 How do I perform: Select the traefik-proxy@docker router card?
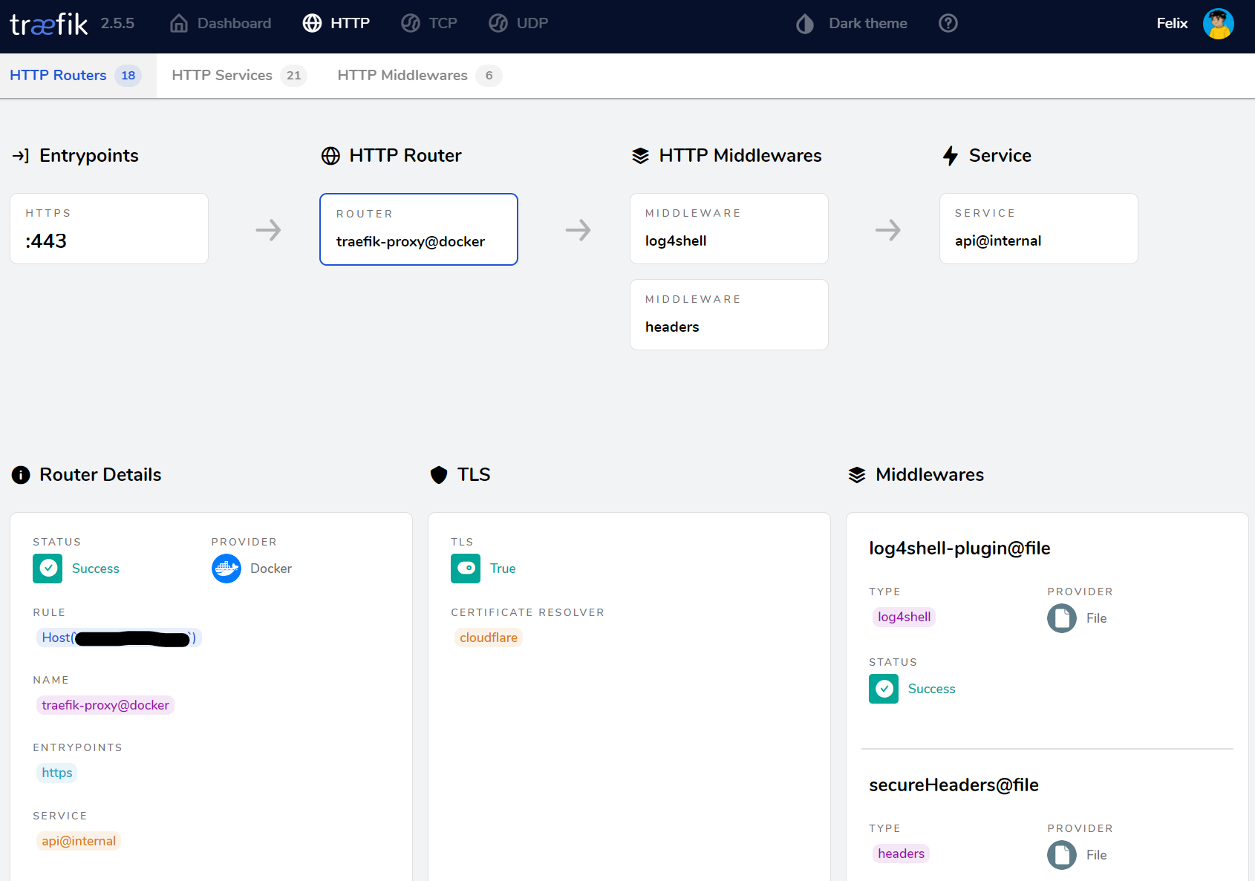coord(419,229)
